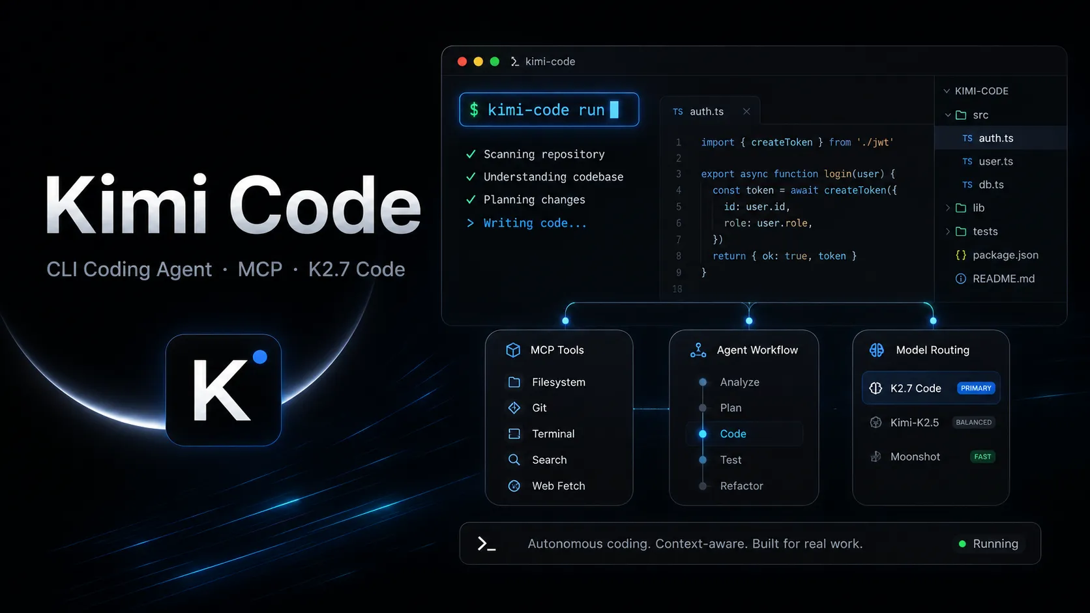1090x613 pixels.
Task: Select the Filesystem folder icon
Action: tap(514, 382)
